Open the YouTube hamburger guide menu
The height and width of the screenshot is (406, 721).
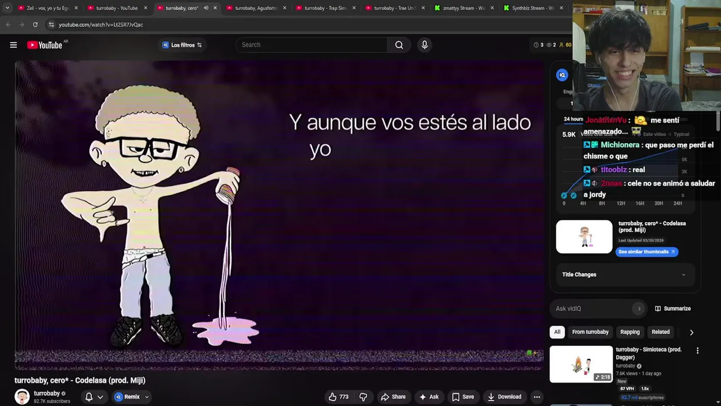(14, 45)
